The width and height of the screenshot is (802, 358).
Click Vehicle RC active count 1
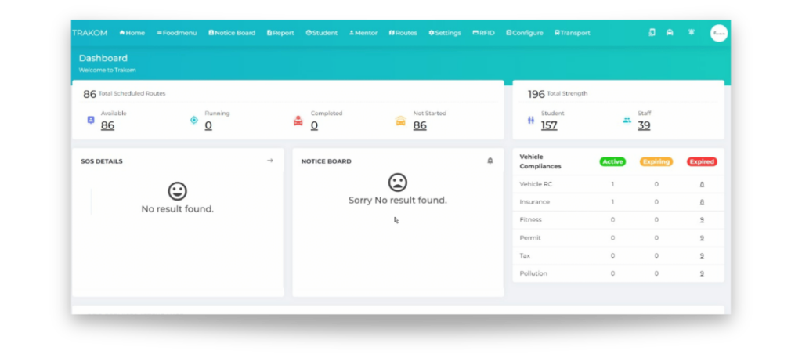[612, 184]
